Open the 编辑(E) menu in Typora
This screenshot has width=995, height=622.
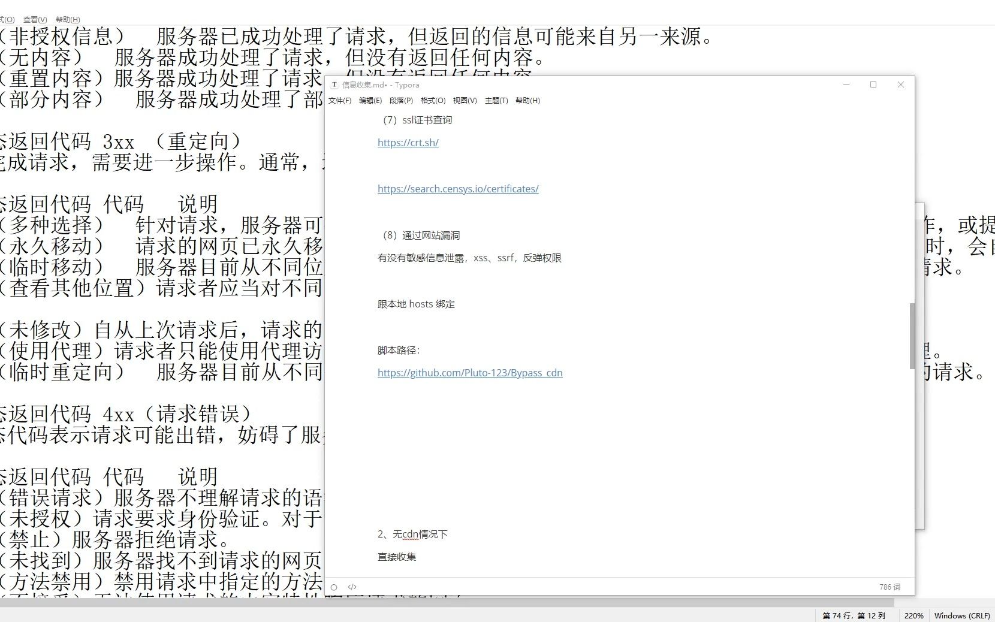click(x=370, y=101)
